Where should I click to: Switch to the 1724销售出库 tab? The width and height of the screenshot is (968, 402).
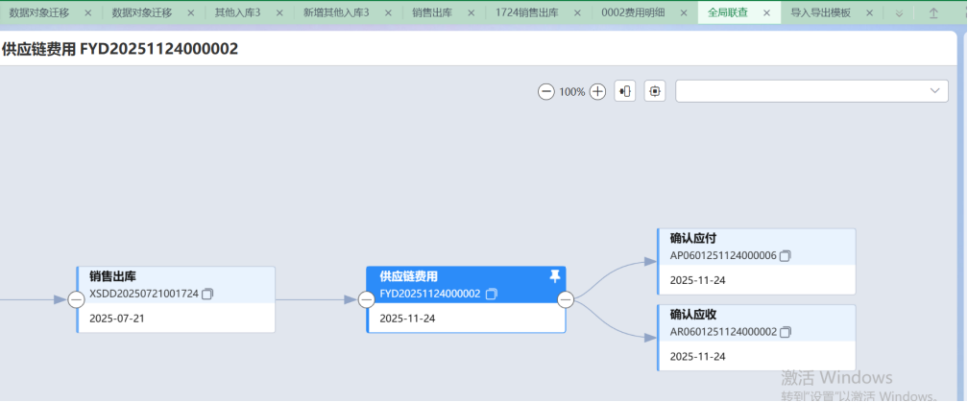pos(526,13)
